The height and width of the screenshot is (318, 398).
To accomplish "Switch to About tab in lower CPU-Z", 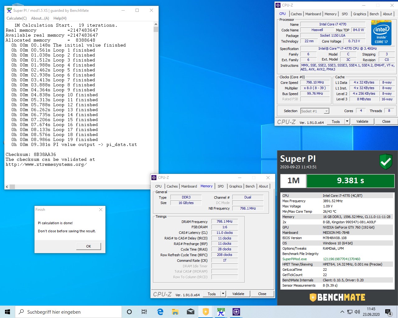I will pos(263,186).
